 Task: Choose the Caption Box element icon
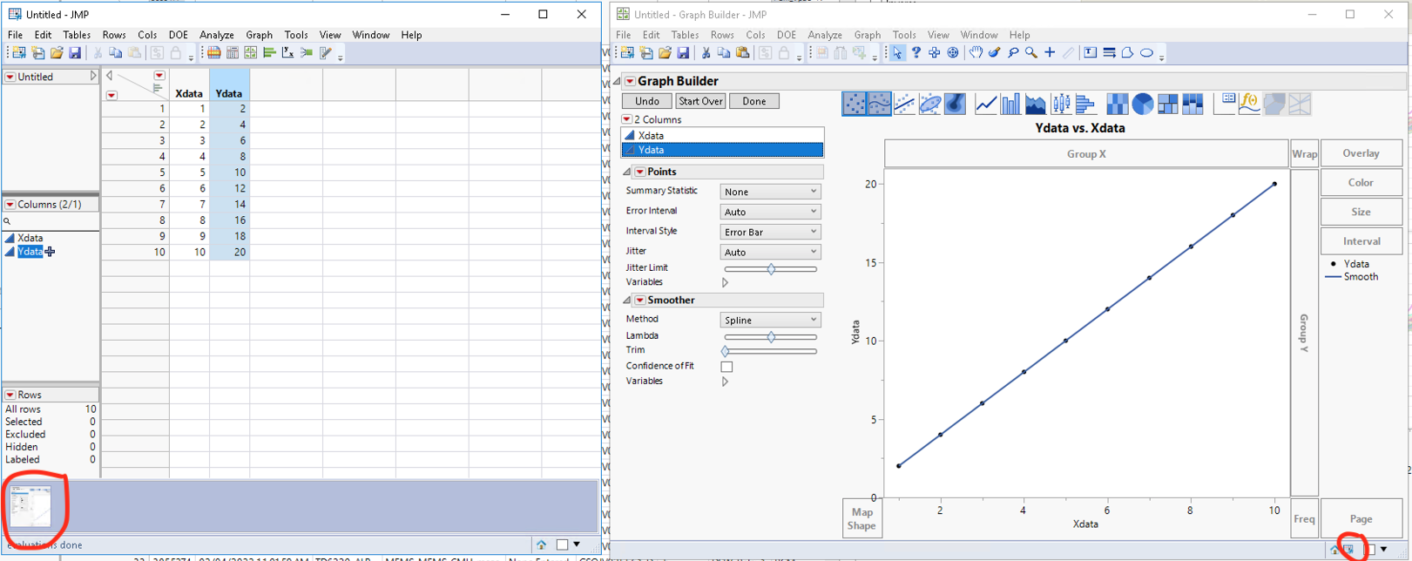point(1225,104)
